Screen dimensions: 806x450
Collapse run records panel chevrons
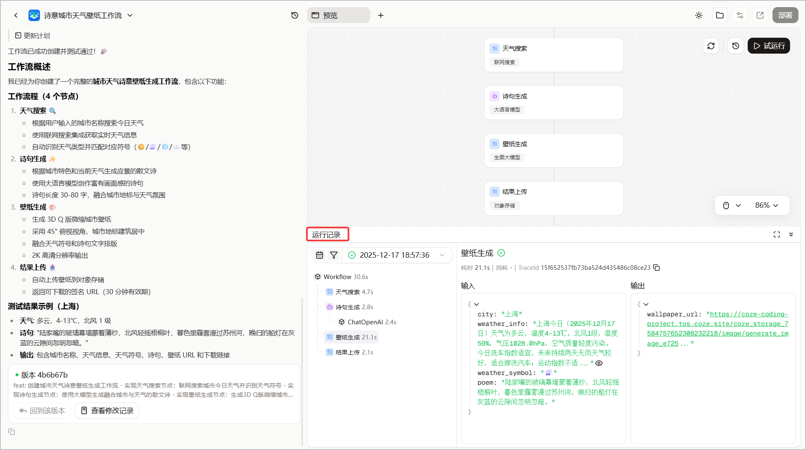click(x=791, y=235)
